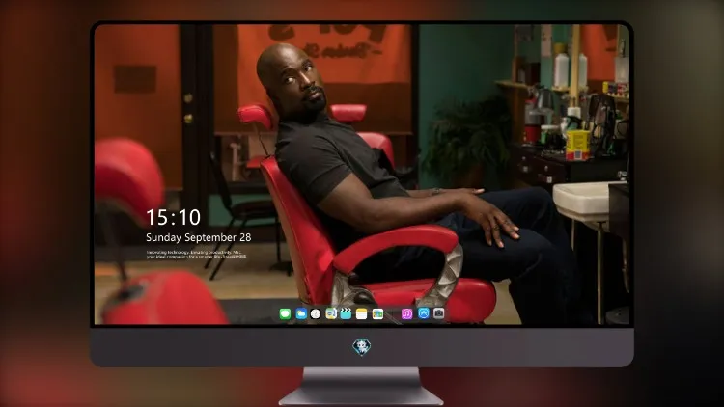The width and height of the screenshot is (724, 407).
Task: Launch the Weather app from the dock
Action: tap(301, 314)
